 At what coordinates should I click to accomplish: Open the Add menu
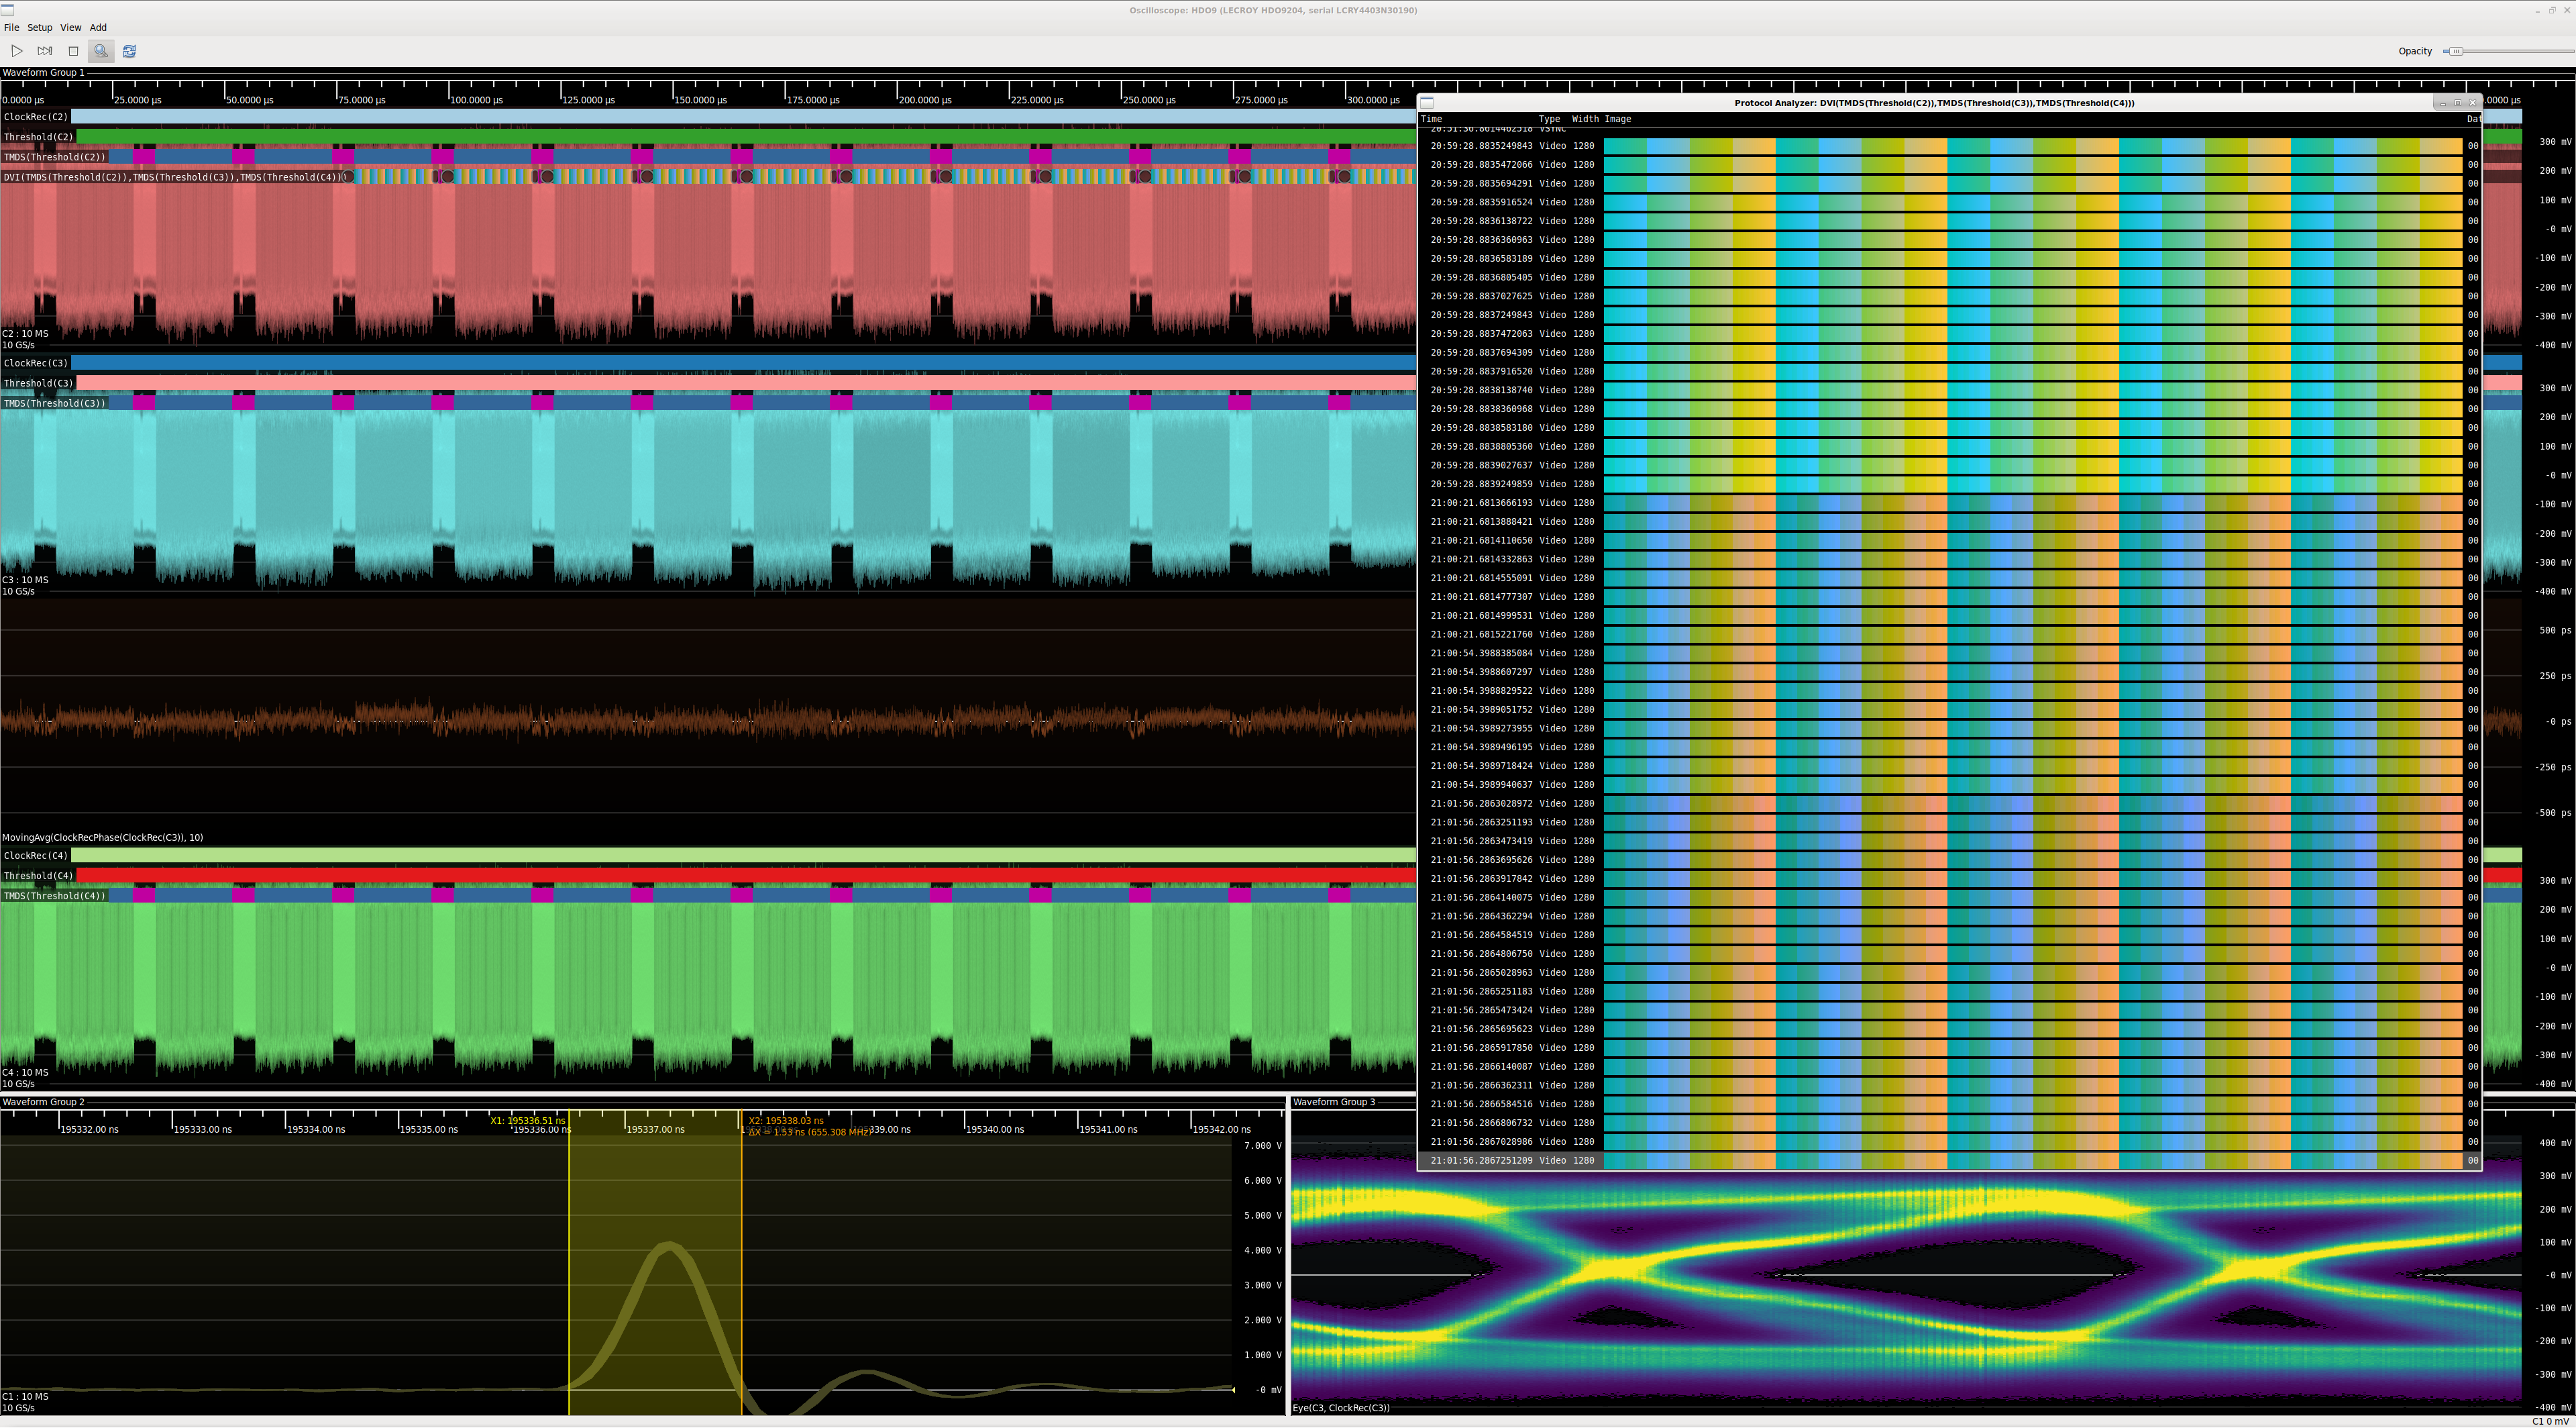[98, 28]
